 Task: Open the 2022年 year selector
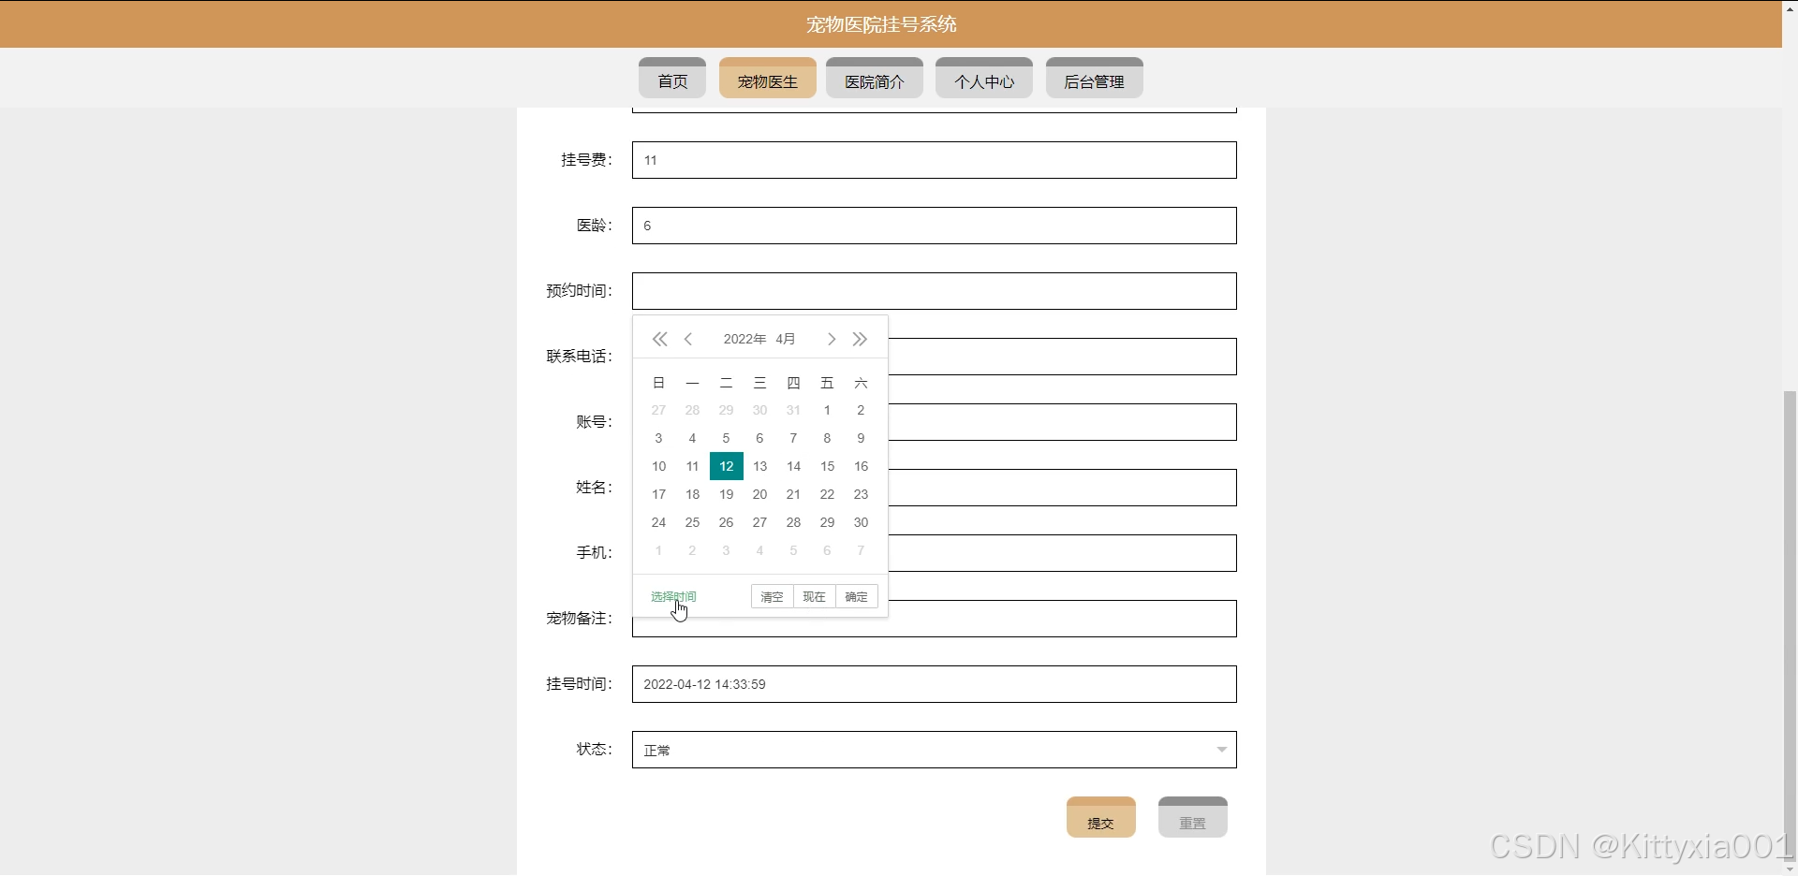(x=744, y=339)
